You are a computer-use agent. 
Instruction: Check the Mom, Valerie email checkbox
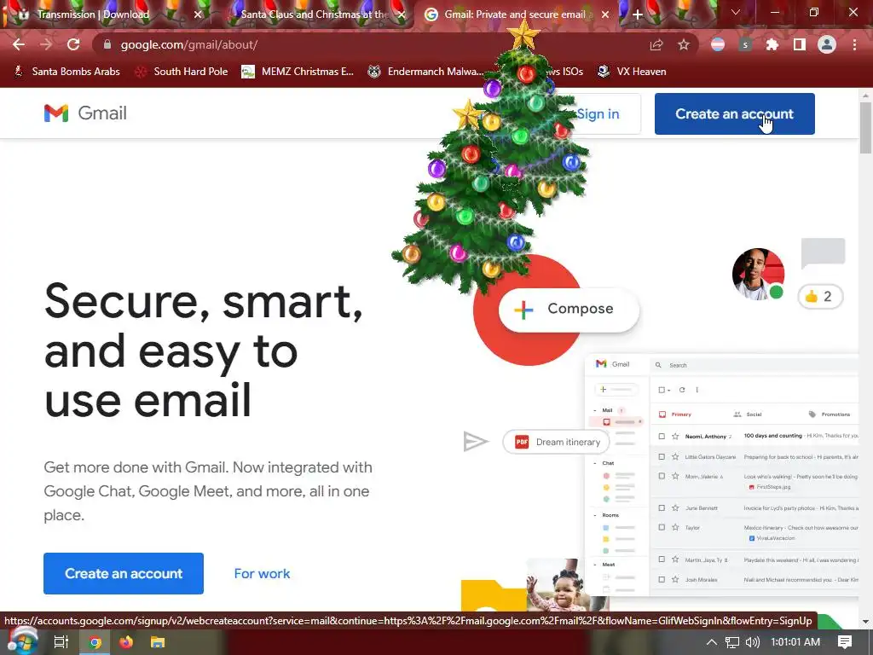(x=662, y=476)
